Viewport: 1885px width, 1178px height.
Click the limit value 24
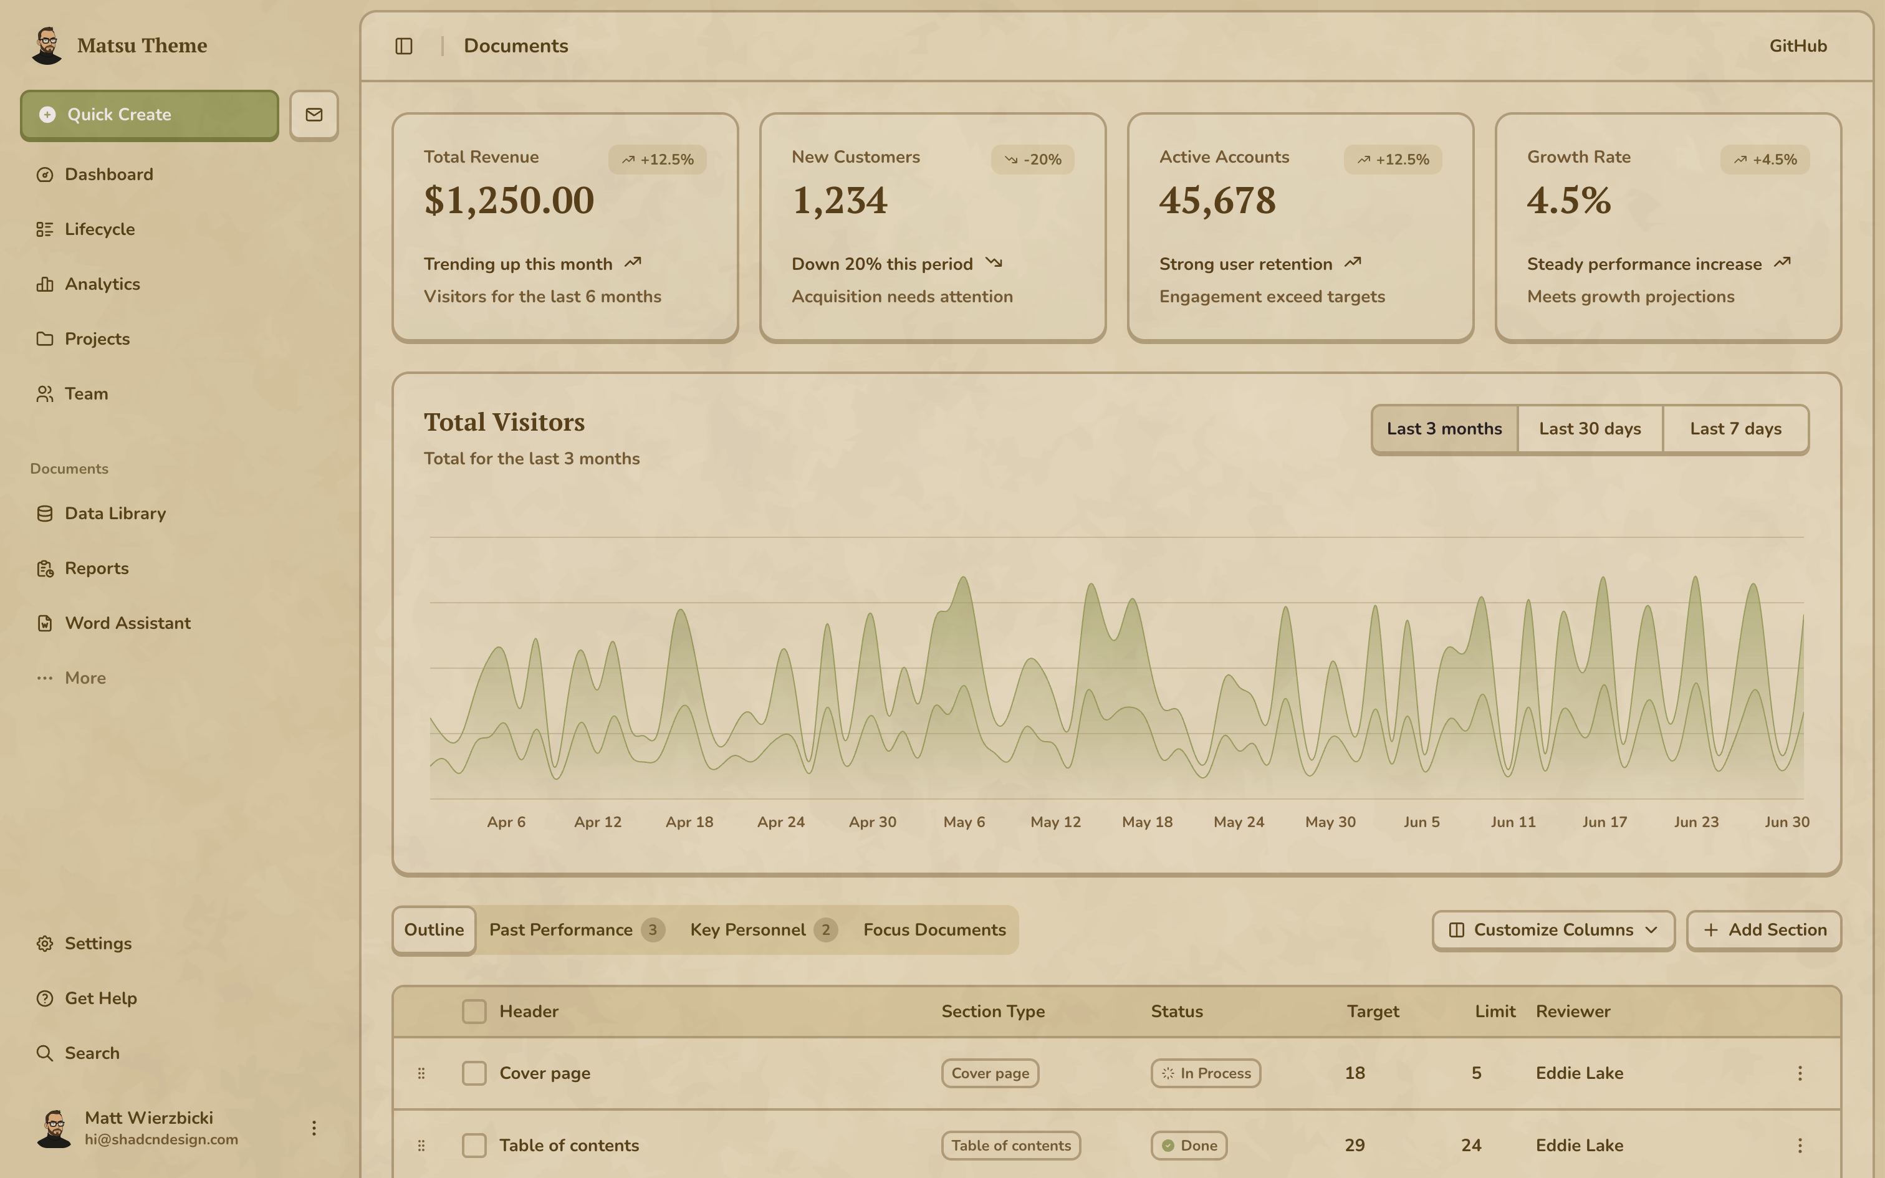click(1470, 1146)
